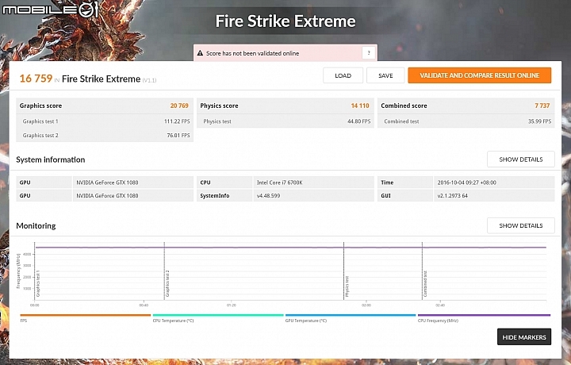
Task: Validate and compare result online
Action: (x=479, y=75)
